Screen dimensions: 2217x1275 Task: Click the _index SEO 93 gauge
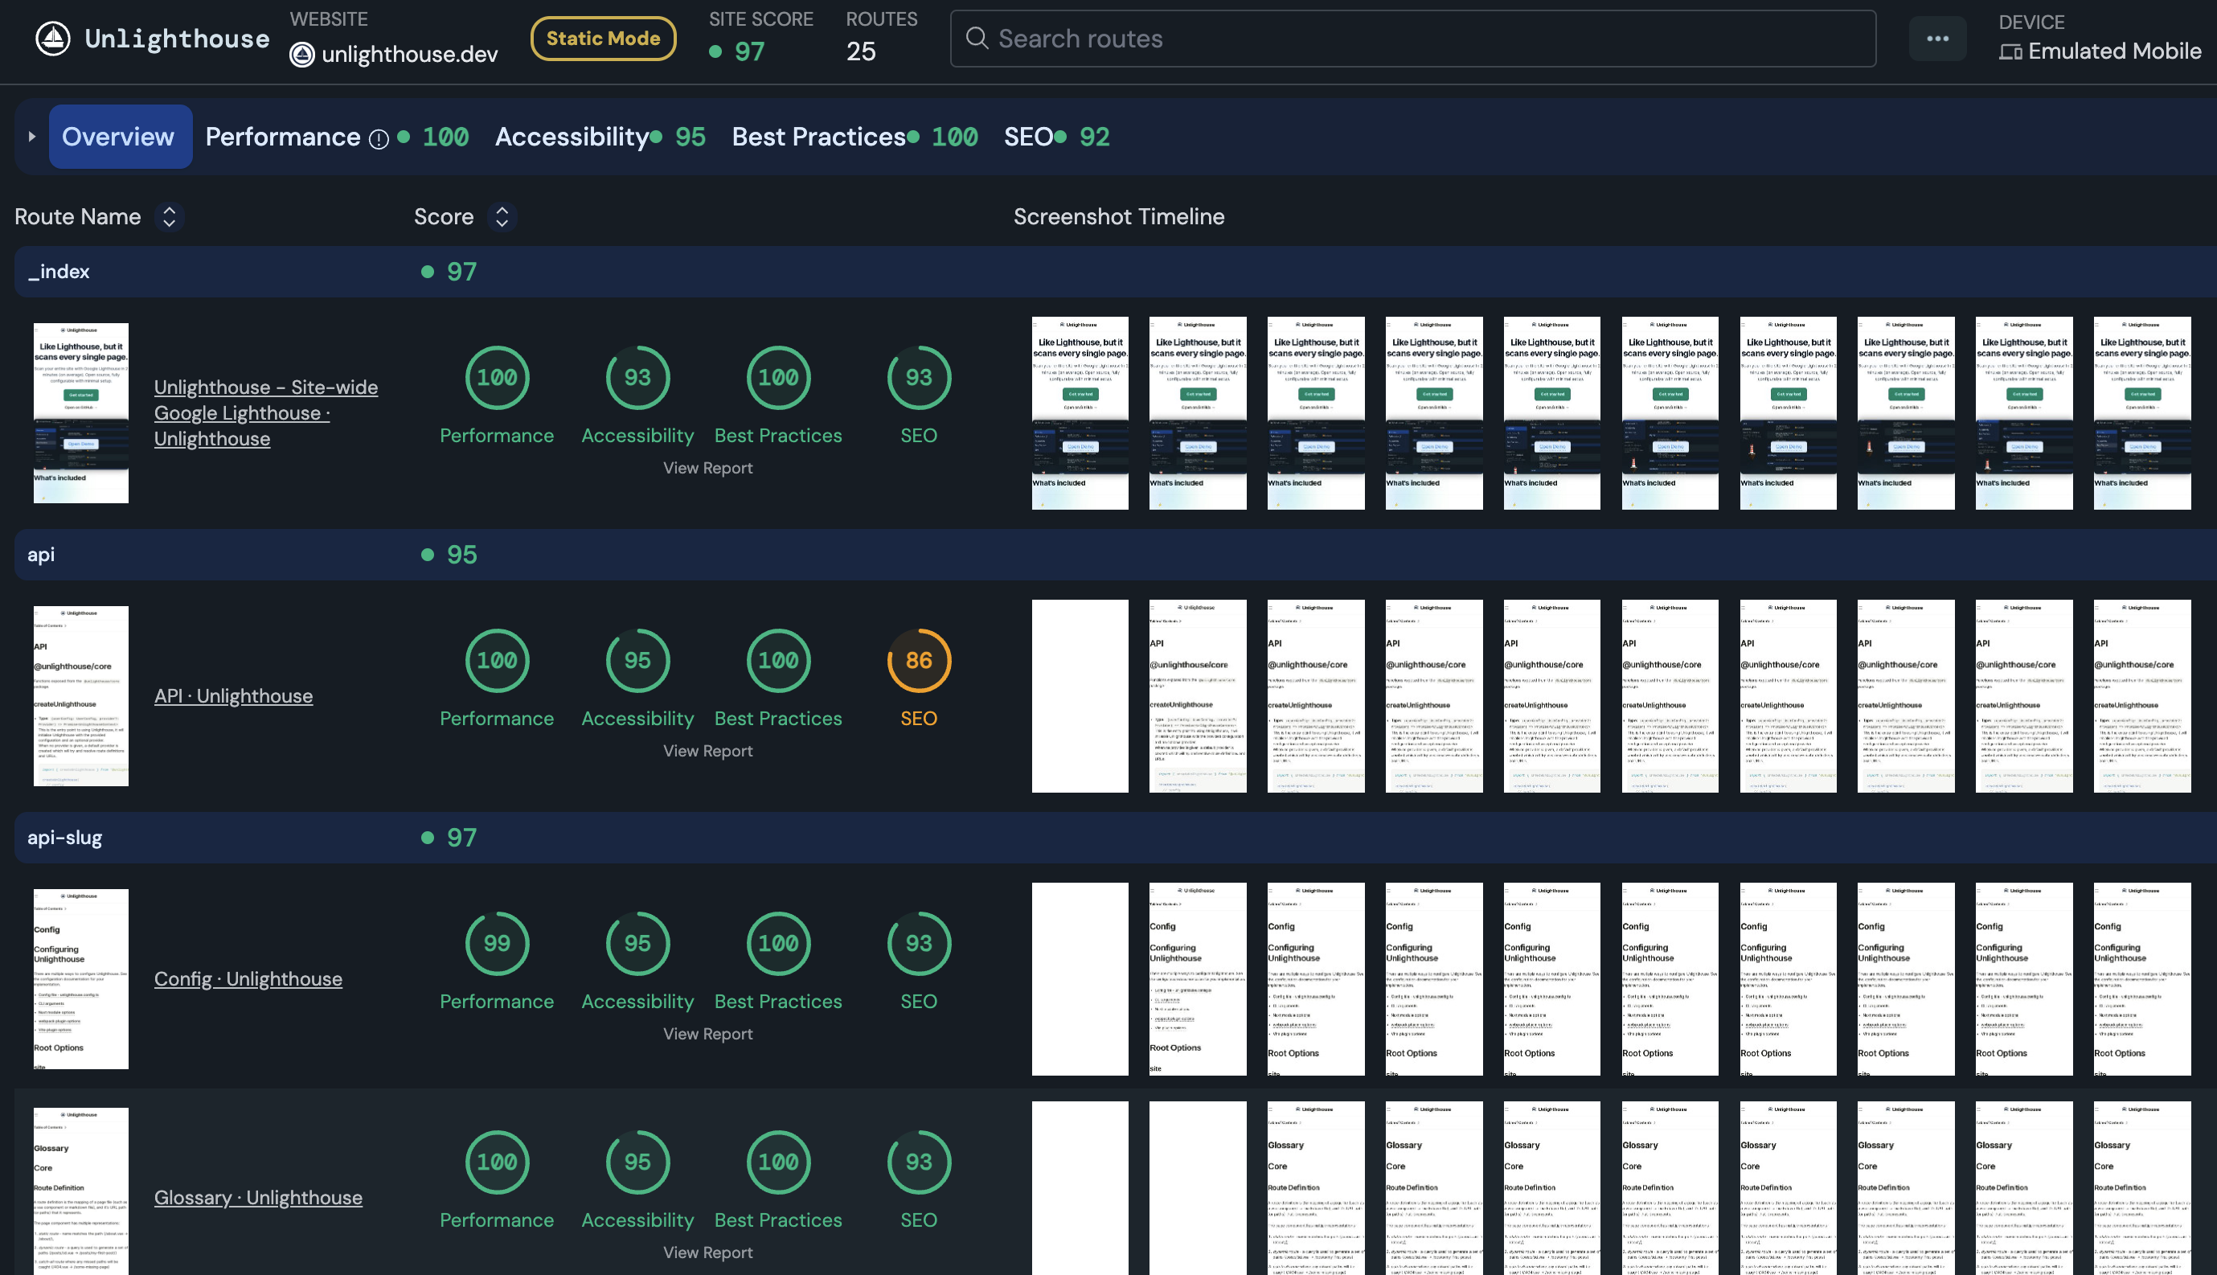point(919,377)
